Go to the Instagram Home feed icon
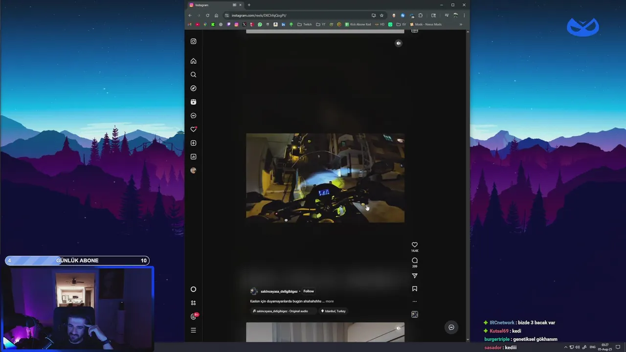 coord(193,61)
